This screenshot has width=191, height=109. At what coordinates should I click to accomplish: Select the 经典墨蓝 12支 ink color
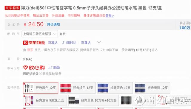point(153,88)
